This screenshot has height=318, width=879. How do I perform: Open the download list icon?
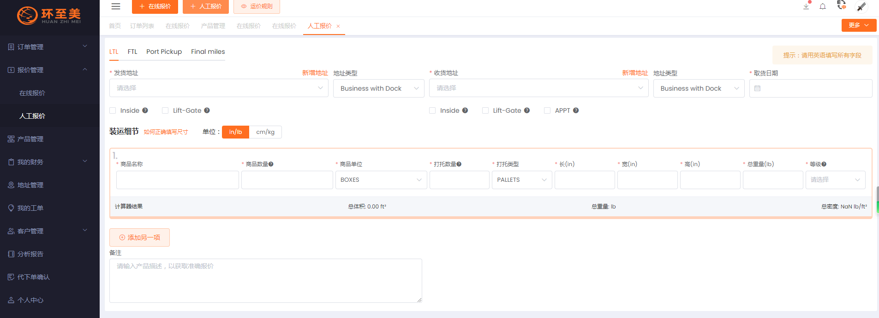[x=806, y=6]
